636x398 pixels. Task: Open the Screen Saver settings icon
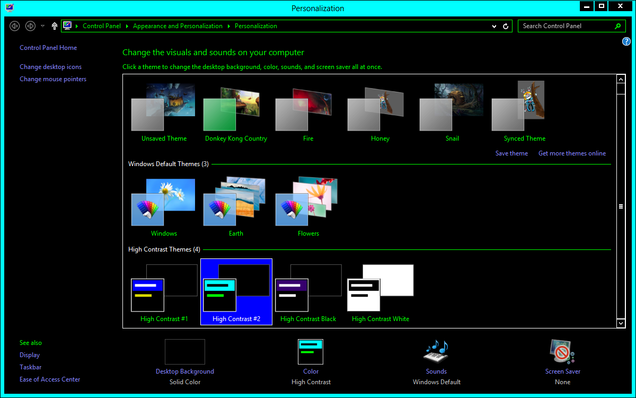(562, 352)
